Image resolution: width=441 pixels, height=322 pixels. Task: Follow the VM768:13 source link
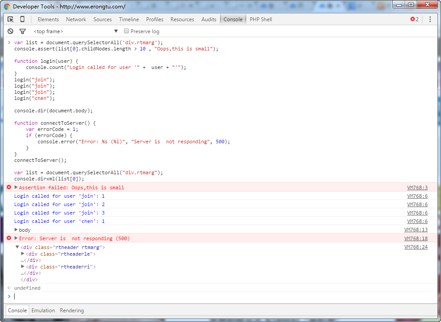click(416, 230)
